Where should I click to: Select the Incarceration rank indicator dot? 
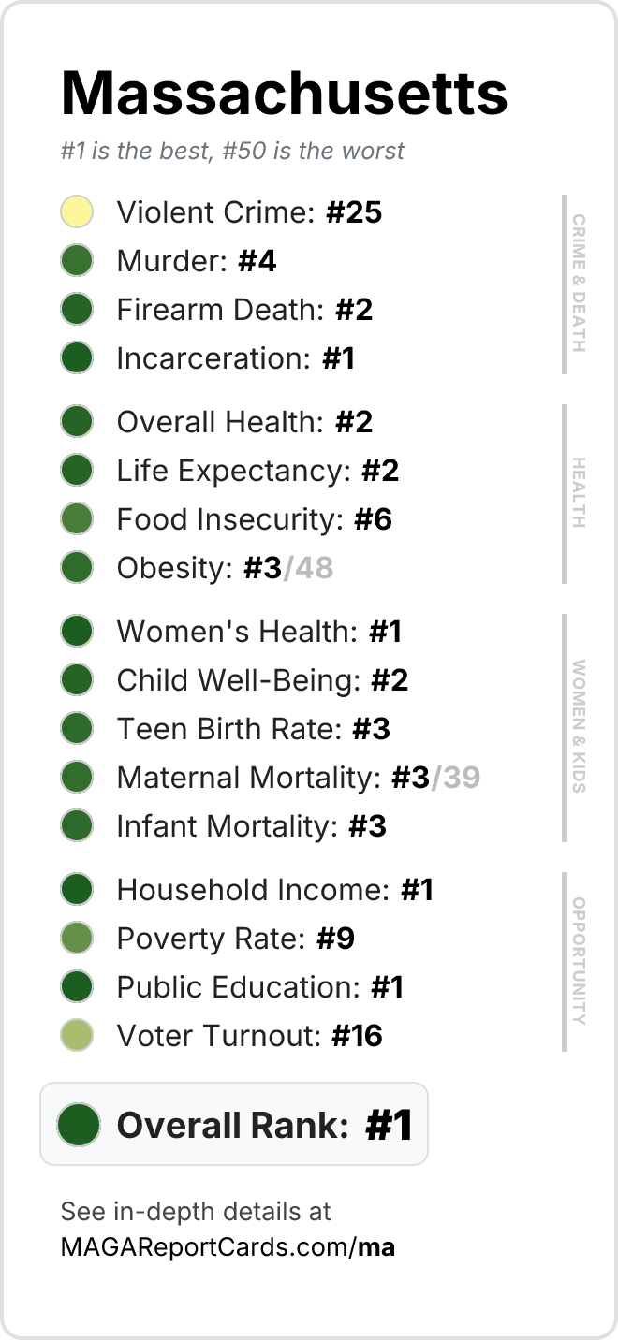coord(77,358)
